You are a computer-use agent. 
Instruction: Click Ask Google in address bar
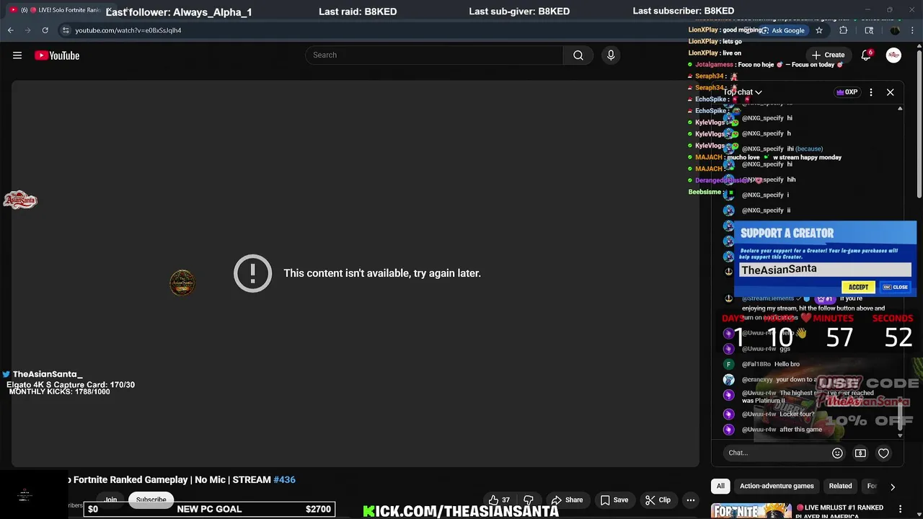(x=783, y=30)
